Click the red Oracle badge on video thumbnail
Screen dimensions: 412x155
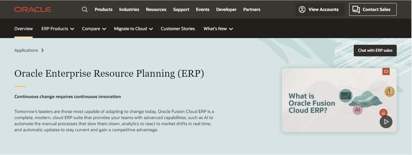click(386, 72)
